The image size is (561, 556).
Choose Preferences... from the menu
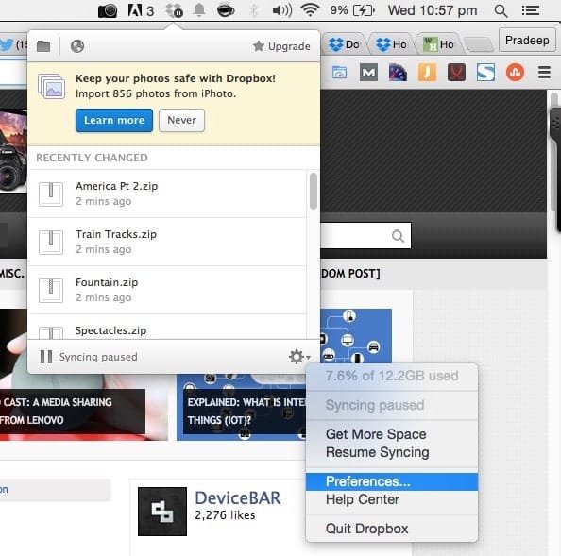point(392,481)
